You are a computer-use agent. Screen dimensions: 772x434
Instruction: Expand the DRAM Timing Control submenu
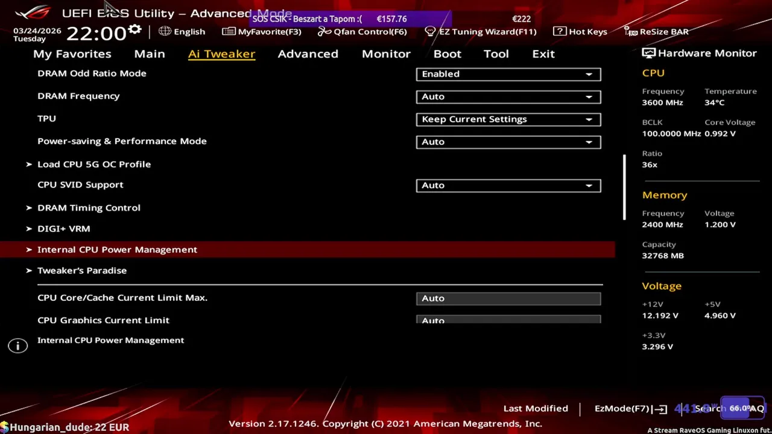pos(89,207)
